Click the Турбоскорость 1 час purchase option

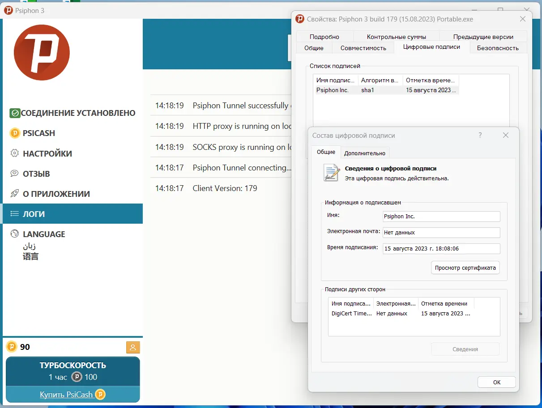coord(73,371)
